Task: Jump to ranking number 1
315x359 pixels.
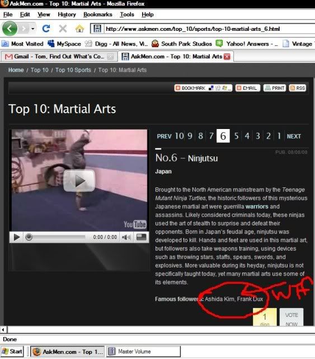Action: [279, 136]
